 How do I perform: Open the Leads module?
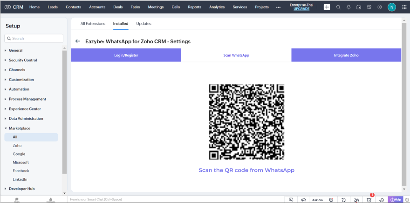53,7
